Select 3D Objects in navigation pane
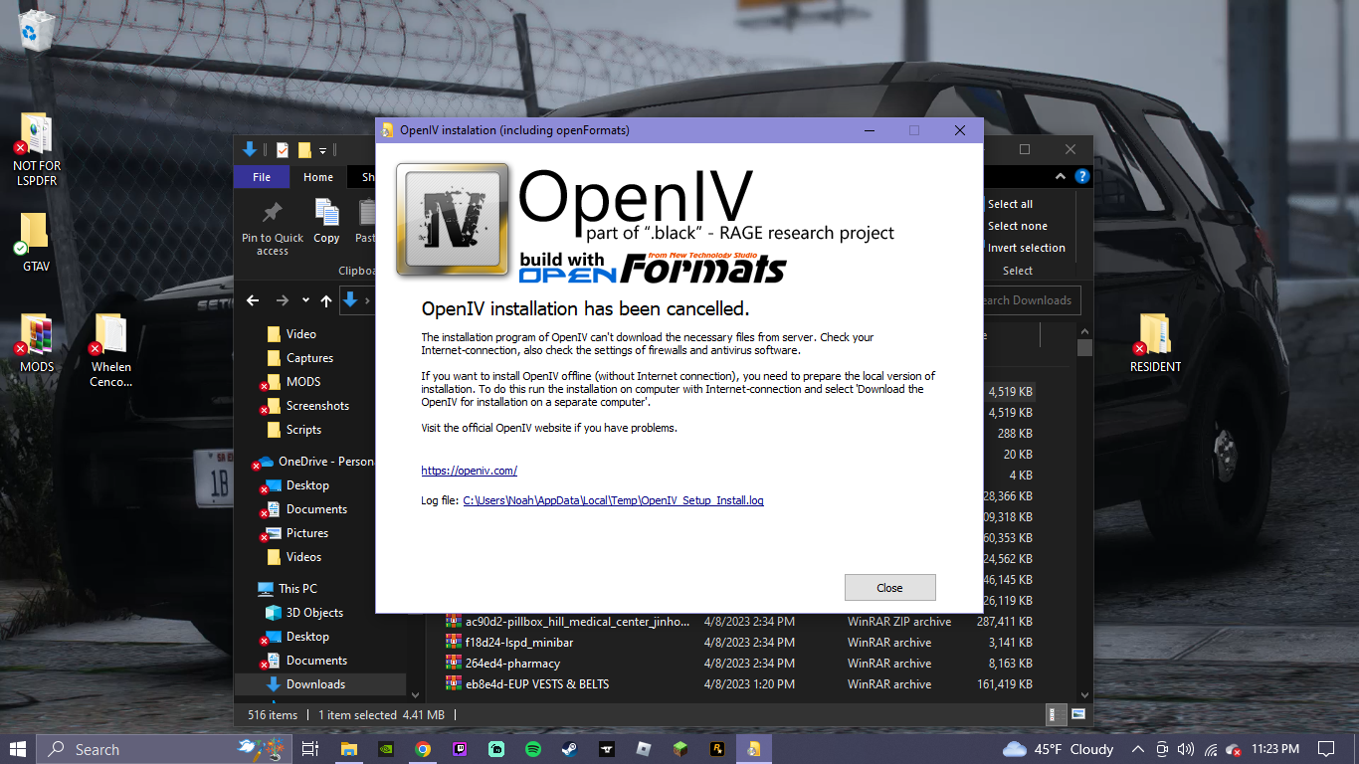Viewport: 1359px width, 764px height. pos(314,613)
